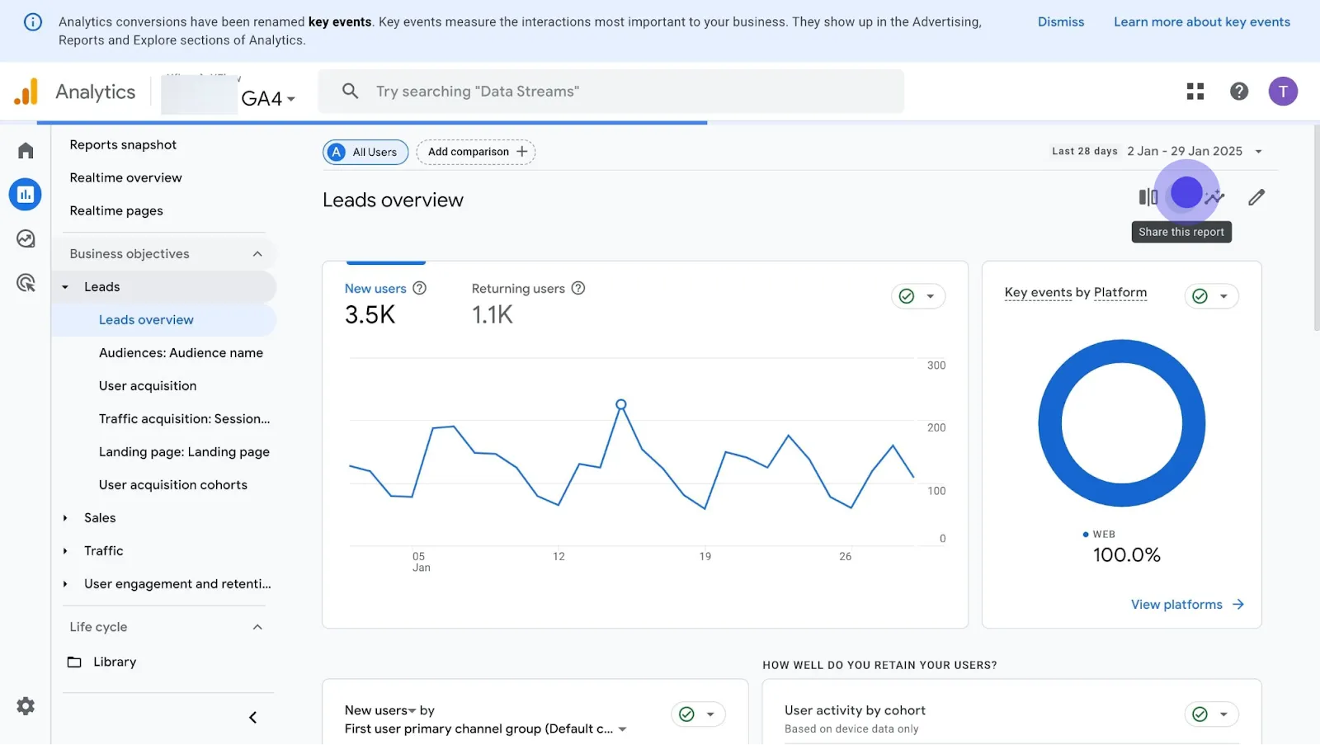Click the search field Try searching Data Streams
1320x745 pixels.
pyautogui.click(x=611, y=92)
